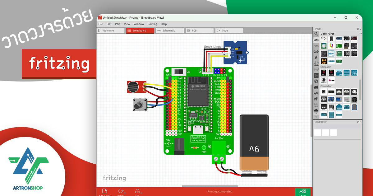
Task: Close the Inspector panel
Action: [361, 122]
